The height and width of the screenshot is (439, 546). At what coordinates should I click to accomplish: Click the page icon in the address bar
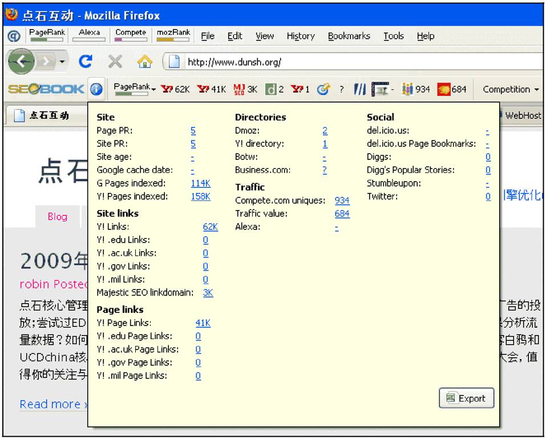(x=174, y=62)
